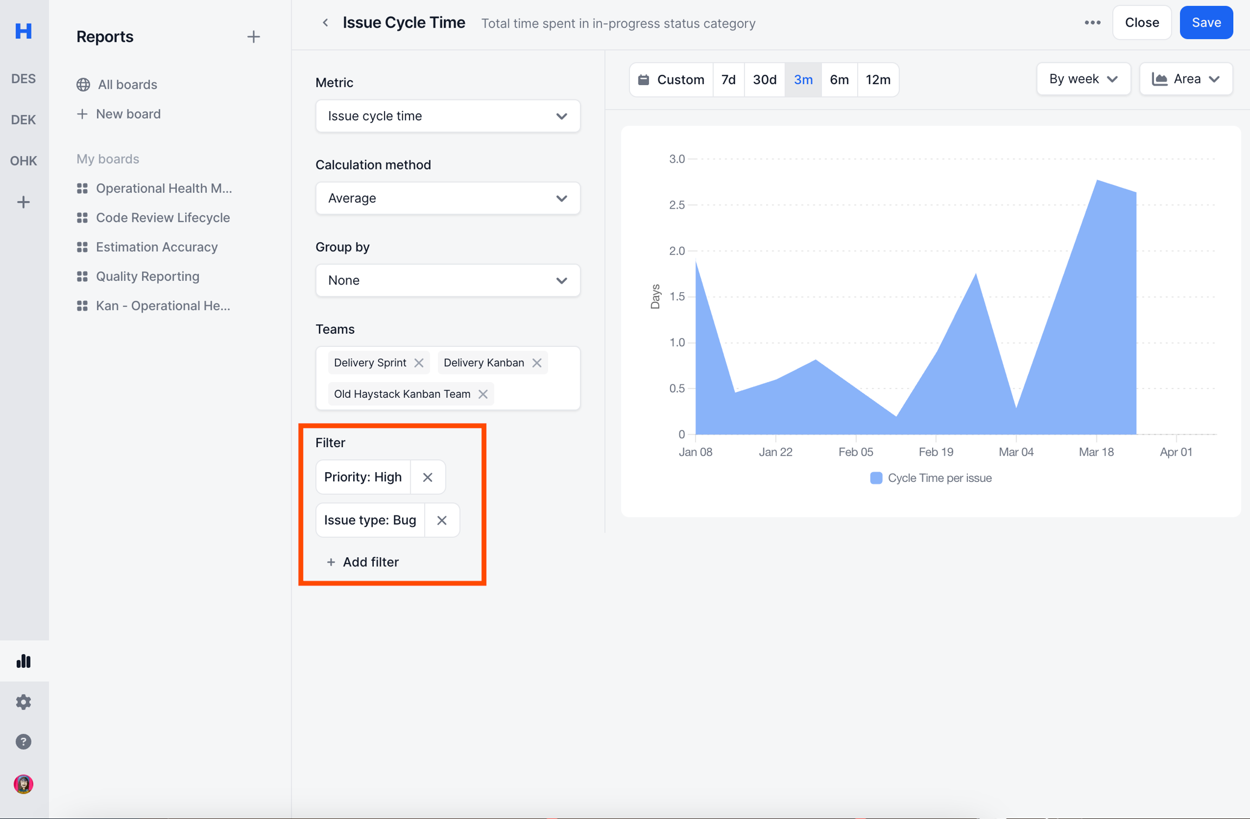The width and height of the screenshot is (1250, 819).
Task: Switch to the 30d time range
Action: tap(764, 80)
